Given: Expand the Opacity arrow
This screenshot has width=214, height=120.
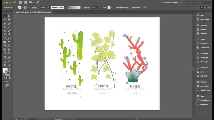Looking at the screenshot, I should tap(101, 8).
